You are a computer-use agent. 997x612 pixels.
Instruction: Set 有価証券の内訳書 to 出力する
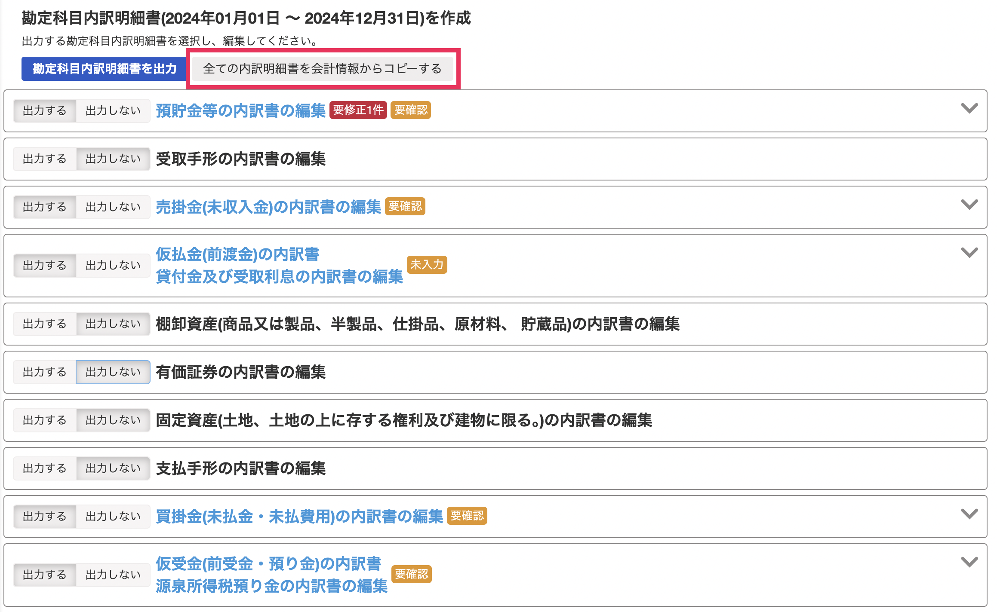coord(45,372)
